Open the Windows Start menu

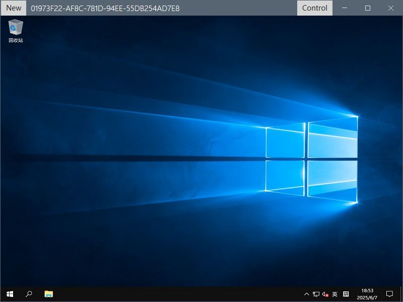tap(10, 294)
